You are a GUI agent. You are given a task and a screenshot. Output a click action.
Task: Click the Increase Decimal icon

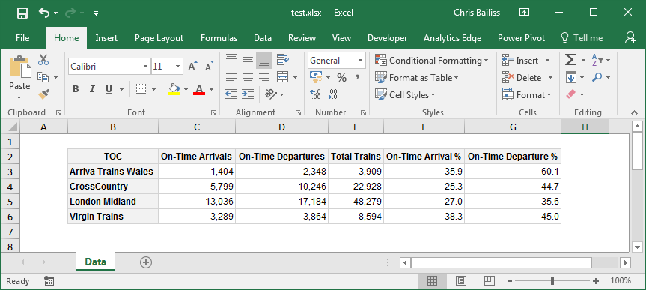(x=315, y=94)
